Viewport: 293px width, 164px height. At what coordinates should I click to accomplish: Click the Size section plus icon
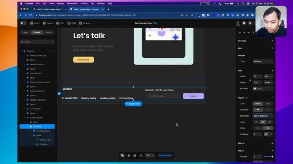coord(272,71)
